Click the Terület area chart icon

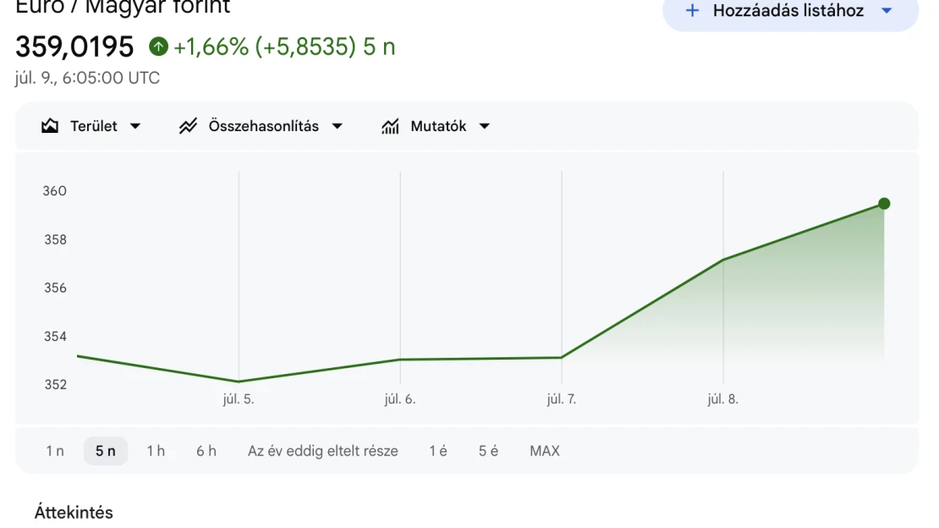pyautogui.click(x=50, y=126)
